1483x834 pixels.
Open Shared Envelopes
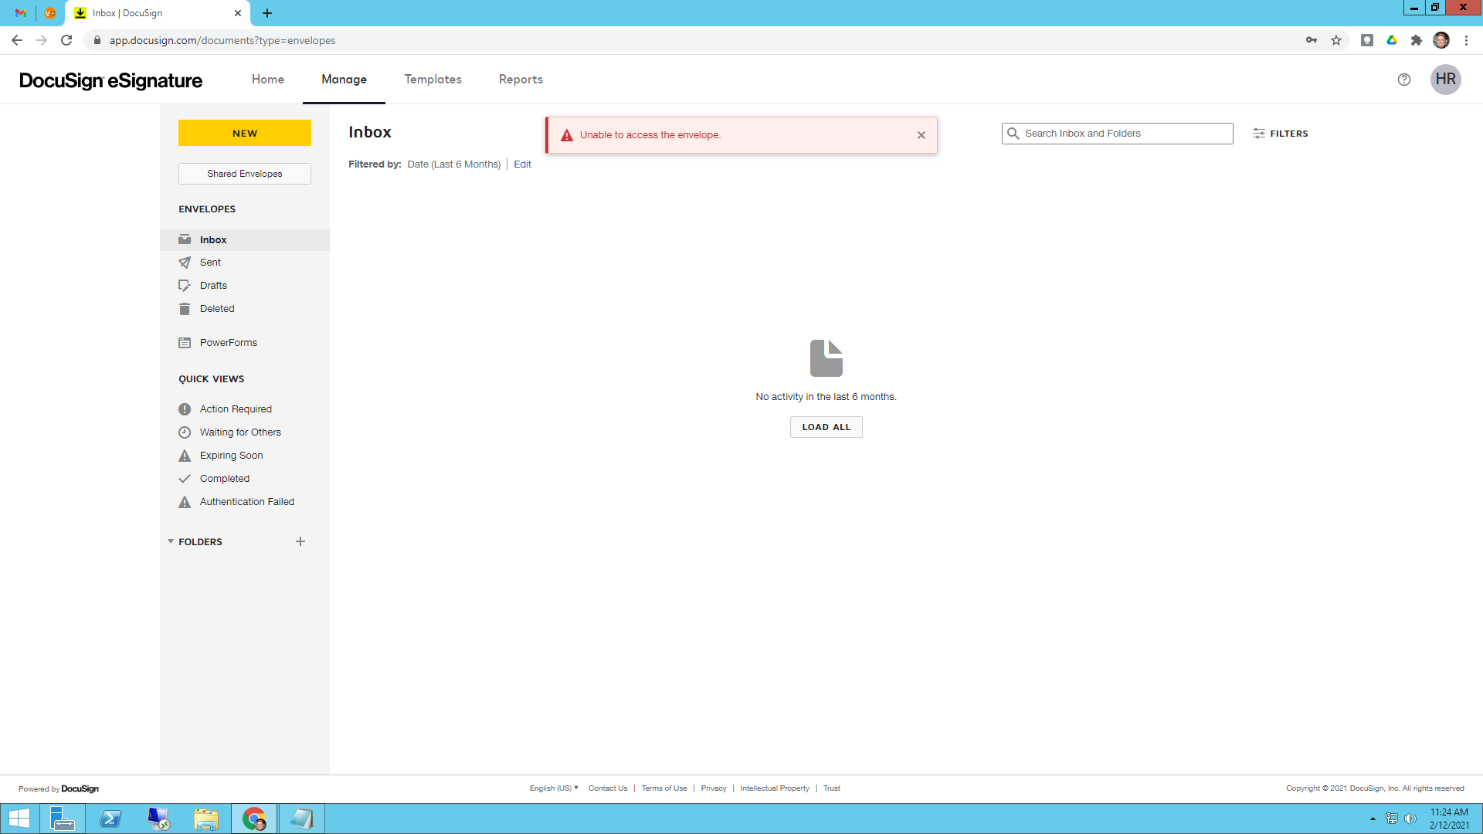click(245, 174)
